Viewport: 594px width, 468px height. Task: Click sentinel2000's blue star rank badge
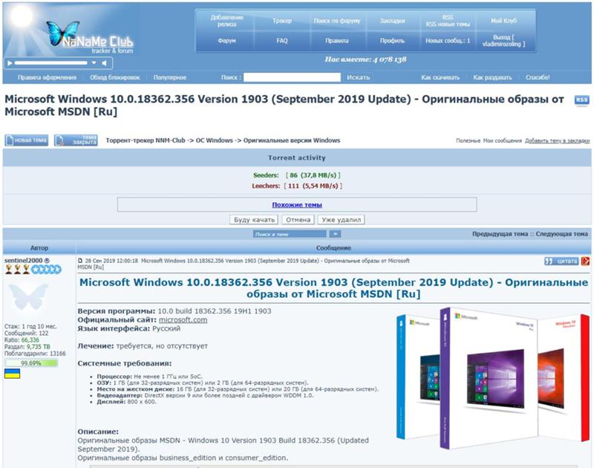click(46, 270)
